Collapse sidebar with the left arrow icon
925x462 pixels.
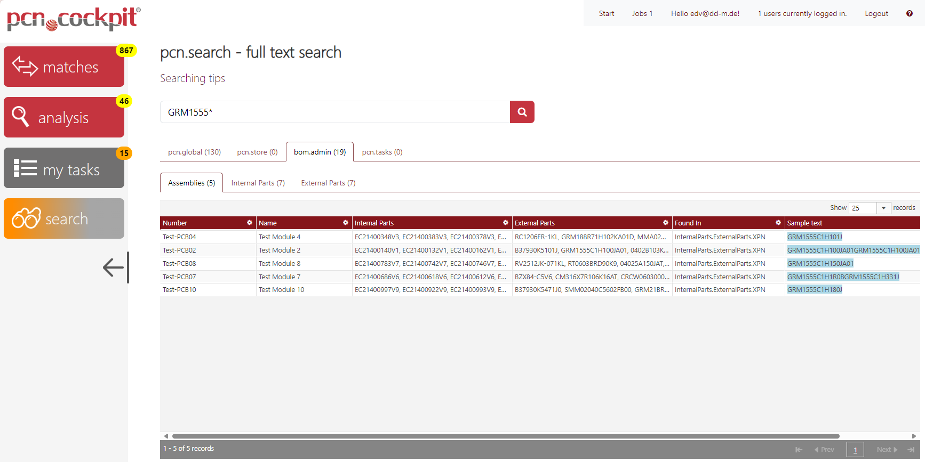point(114,268)
